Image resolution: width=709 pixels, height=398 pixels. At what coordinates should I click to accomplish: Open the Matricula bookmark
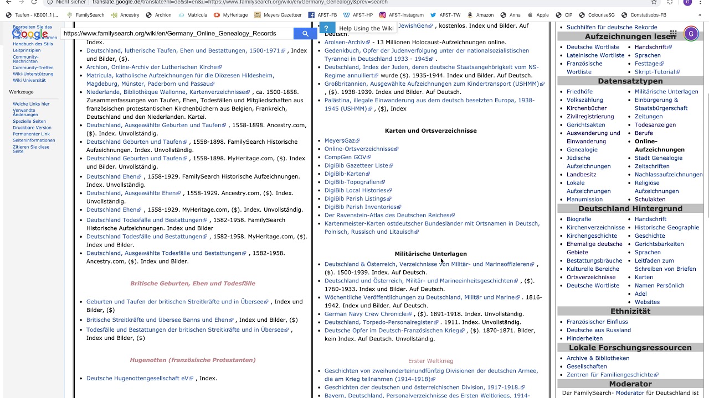click(x=193, y=15)
